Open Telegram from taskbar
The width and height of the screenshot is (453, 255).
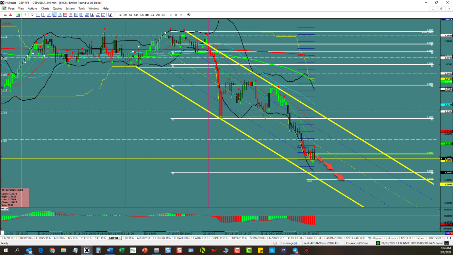click(x=295, y=250)
